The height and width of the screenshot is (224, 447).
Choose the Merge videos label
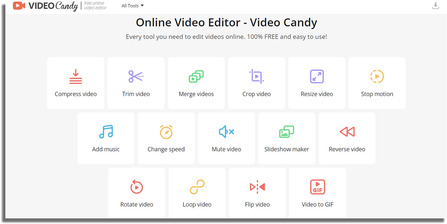[x=196, y=94]
